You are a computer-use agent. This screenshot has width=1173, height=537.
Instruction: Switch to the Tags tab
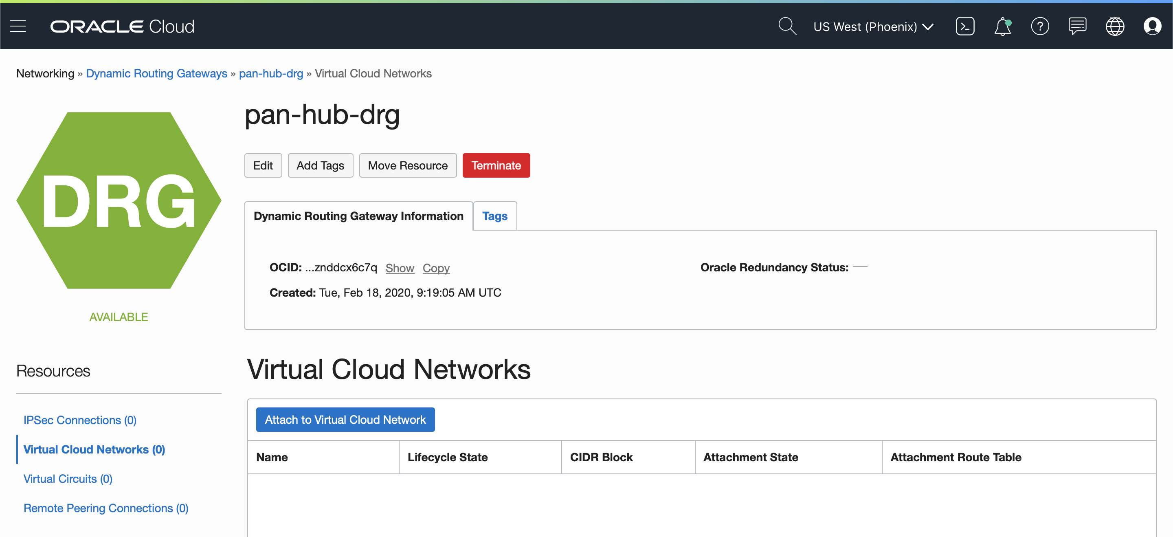coord(494,216)
